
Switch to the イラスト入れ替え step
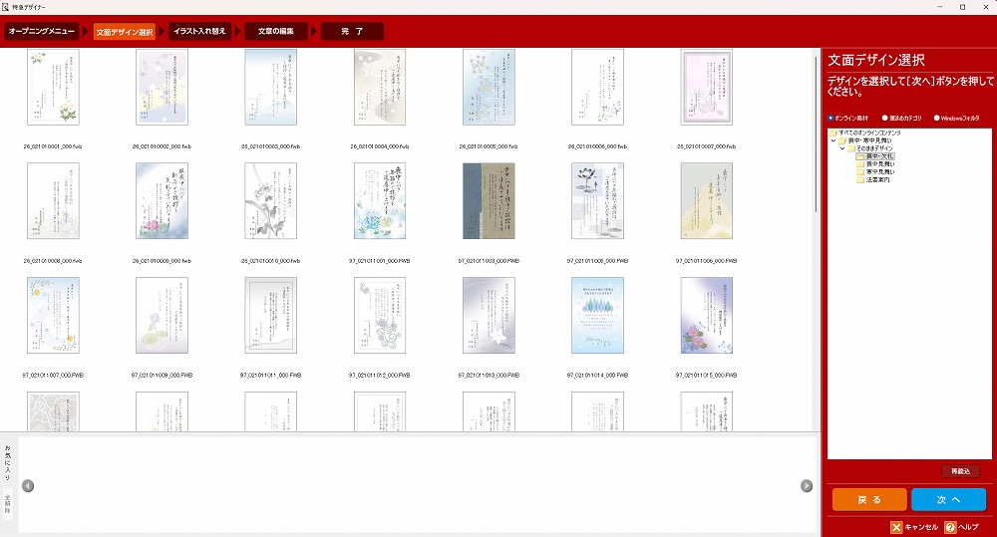[199, 32]
